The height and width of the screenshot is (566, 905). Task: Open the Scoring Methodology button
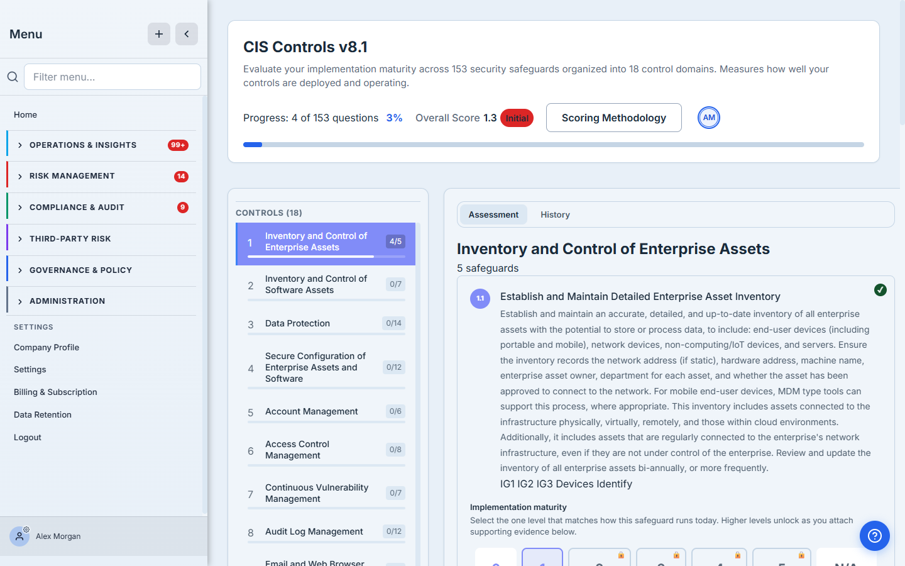(x=614, y=118)
